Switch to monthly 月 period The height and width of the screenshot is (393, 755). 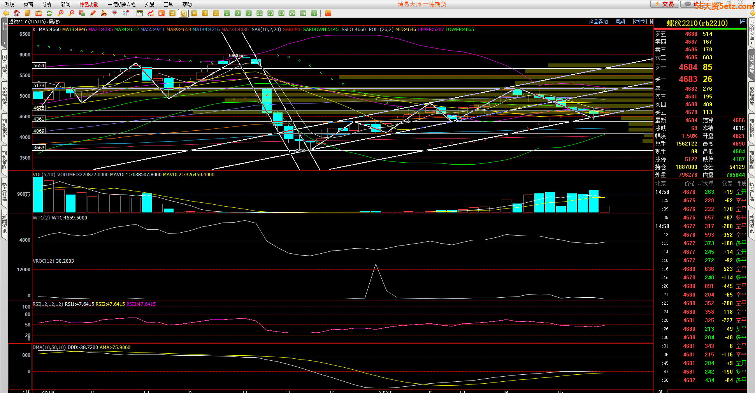pos(194,13)
